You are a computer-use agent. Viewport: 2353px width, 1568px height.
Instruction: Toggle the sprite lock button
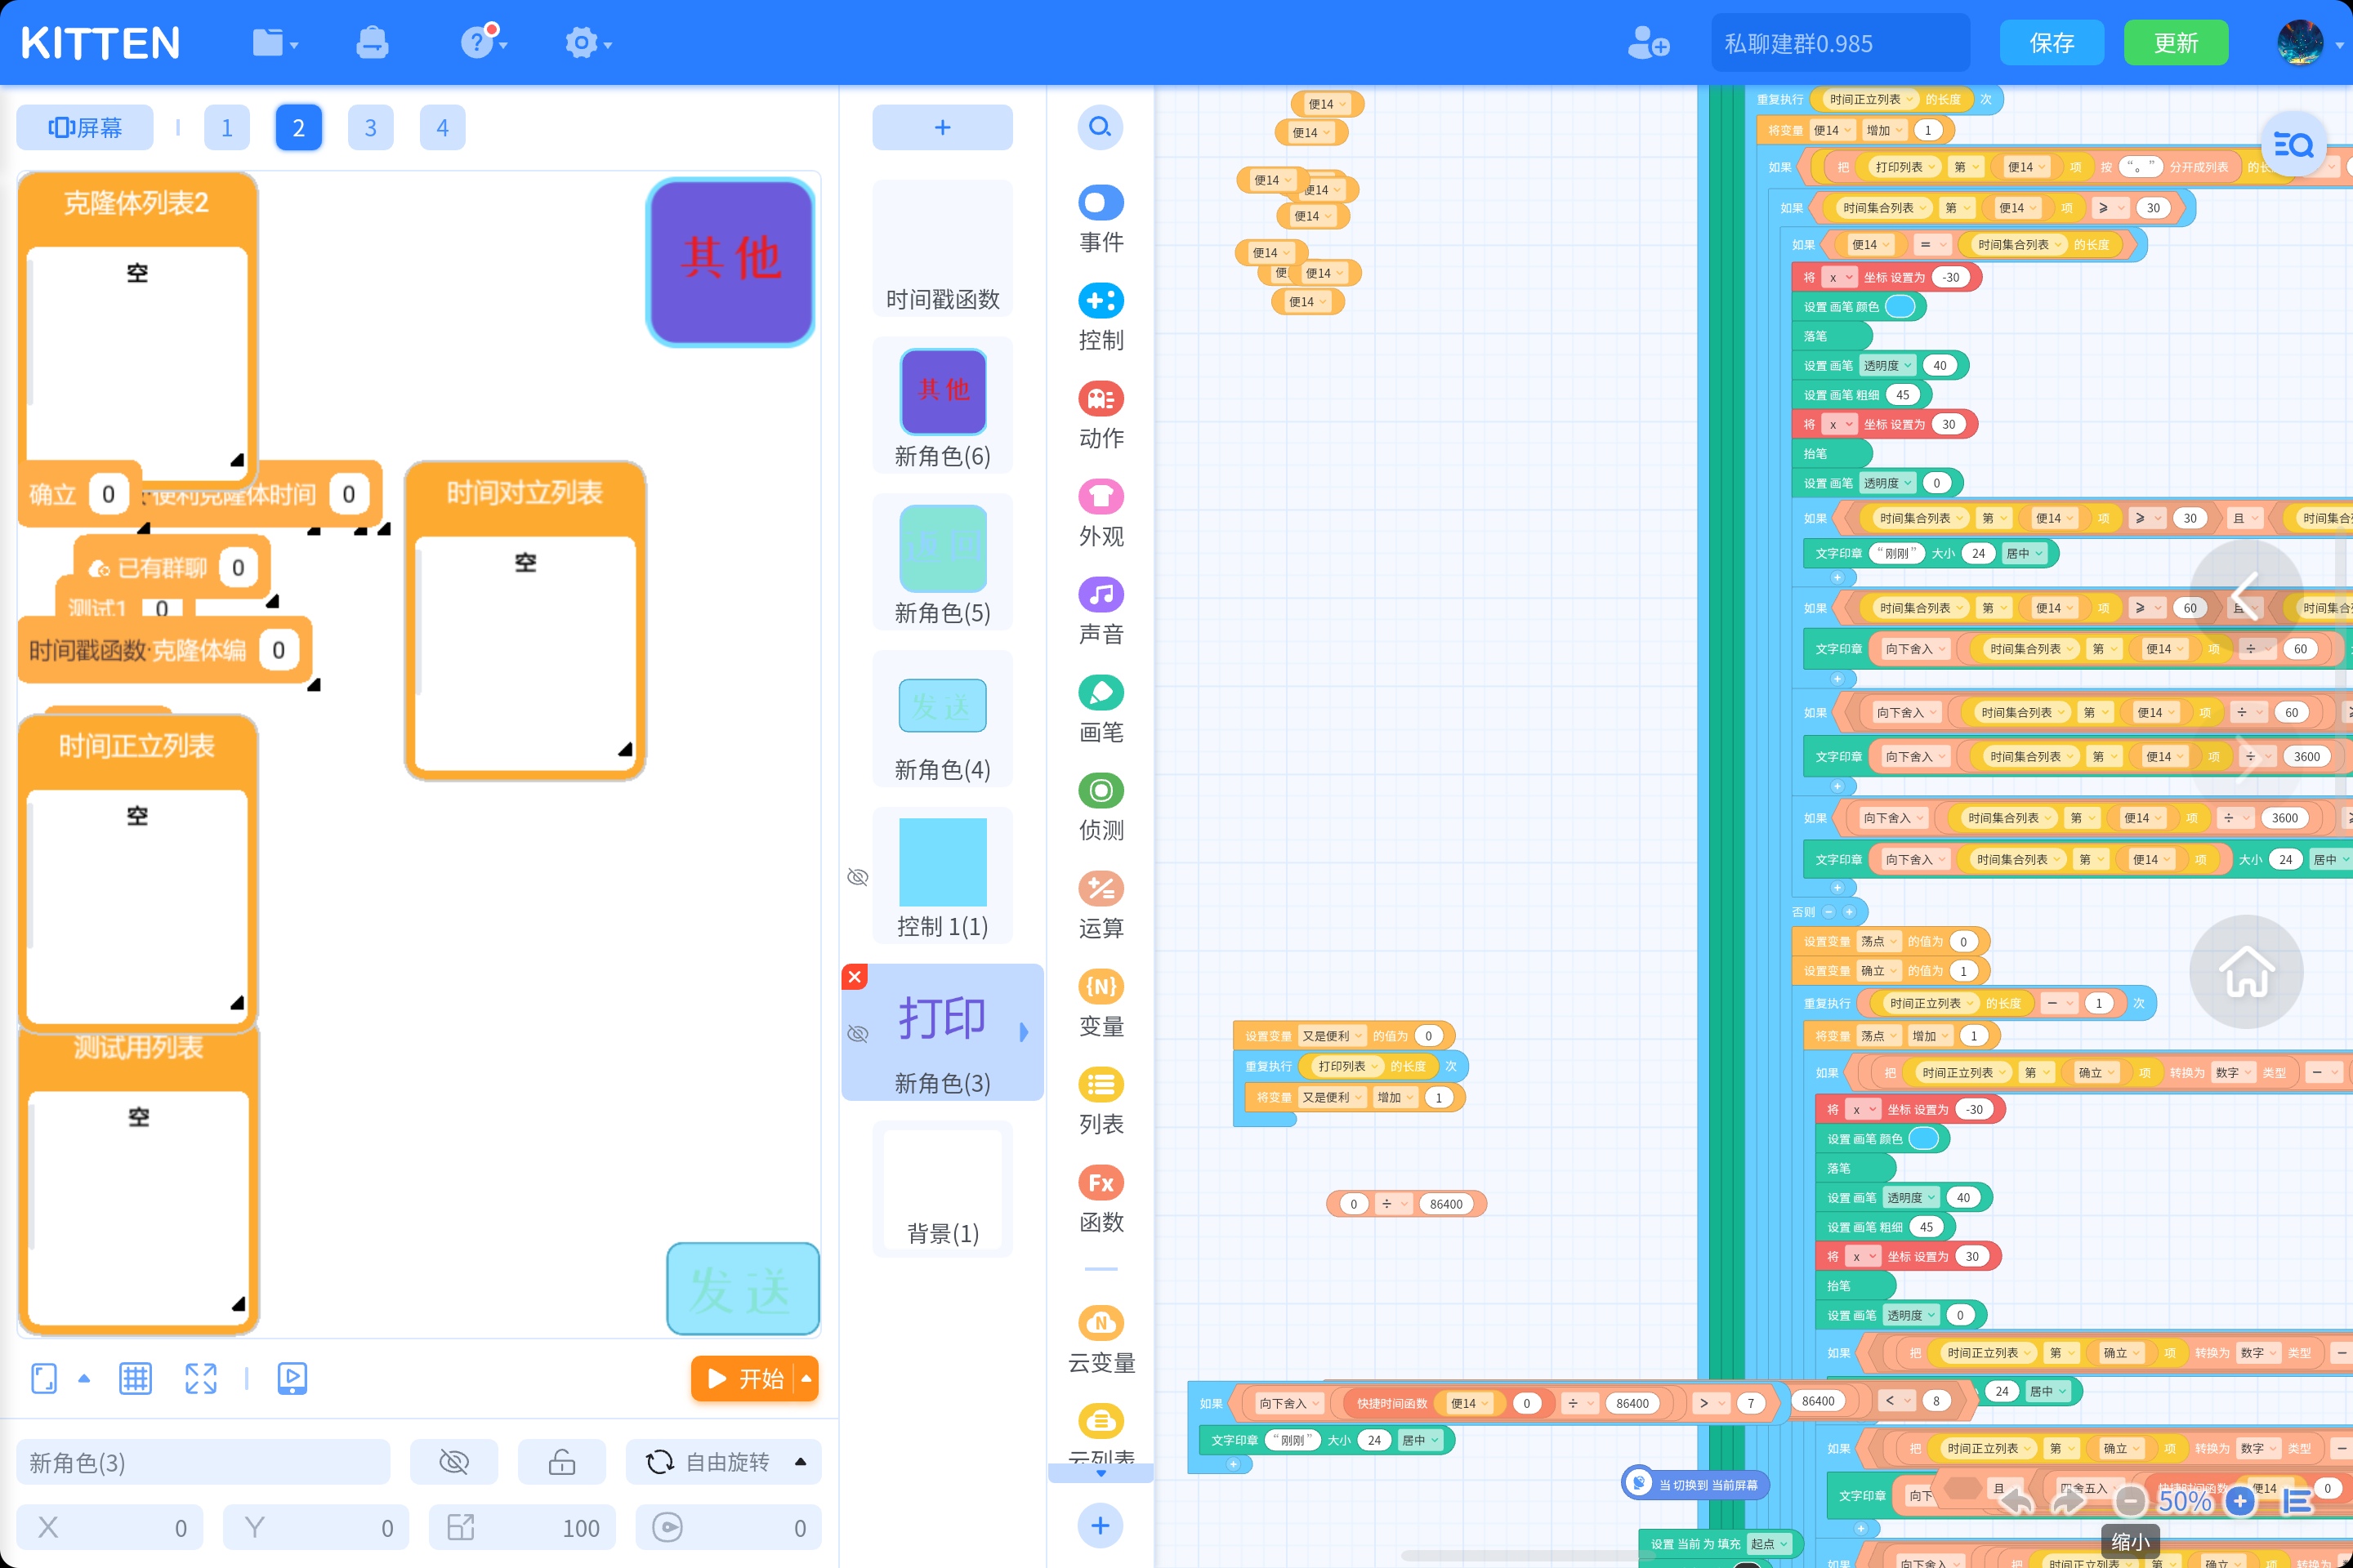click(x=561, y=1462)
